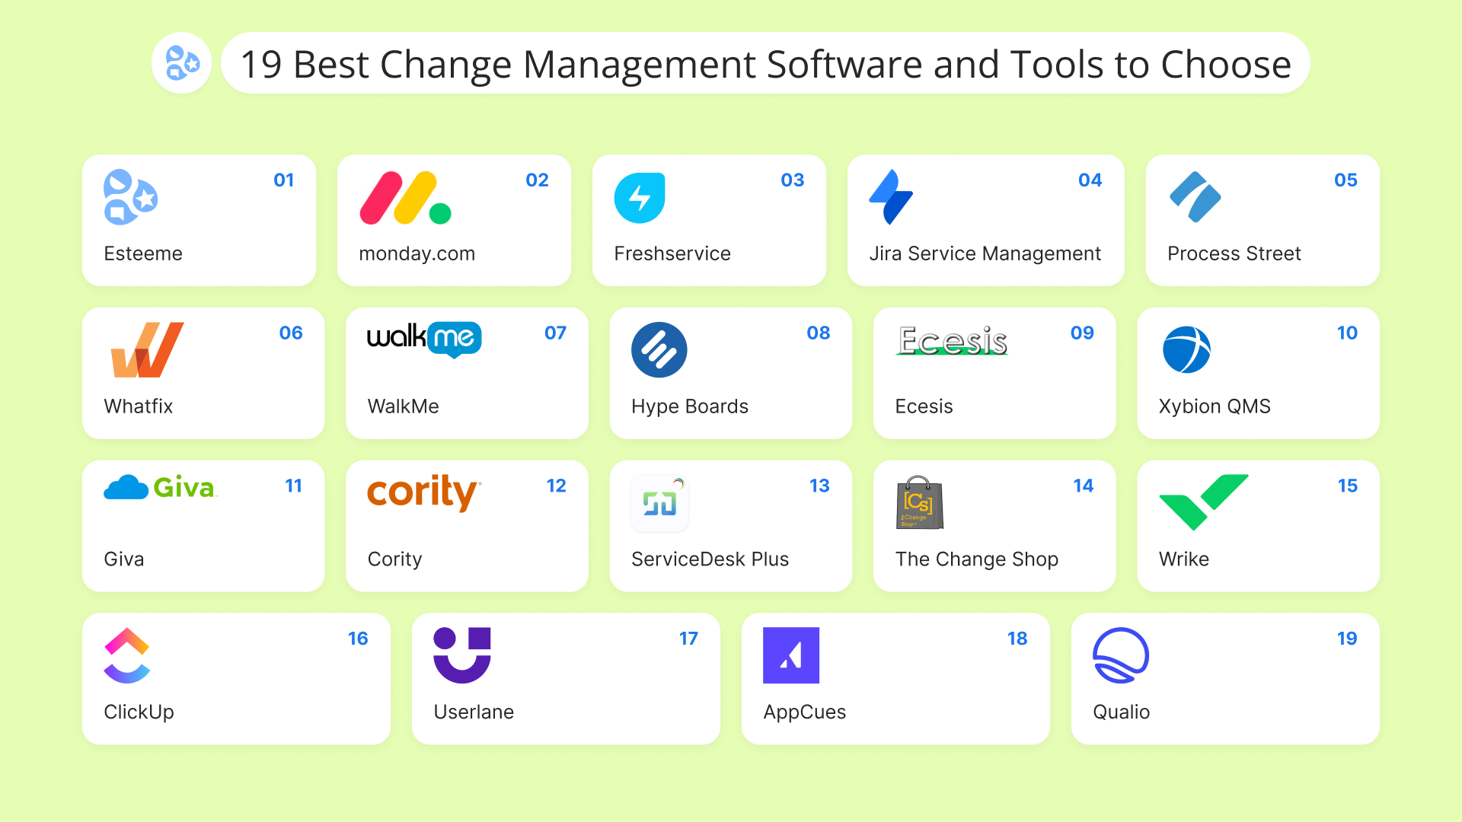The image size is (1462, 822).
Task: Click the Cority orange wordmark
Action: 423,492
